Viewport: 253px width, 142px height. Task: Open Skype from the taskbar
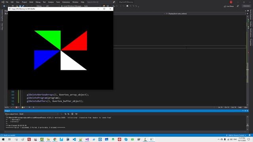(x=126, y=139)
